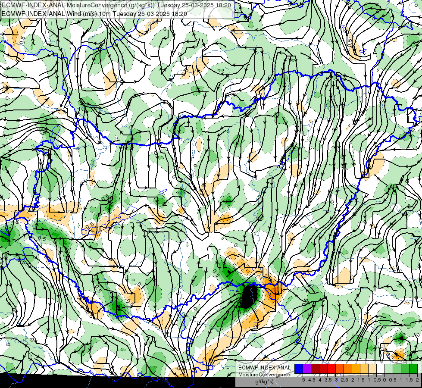Click the legend scale value -3
This screenshot has height=388, width=422.
[336, 380]
